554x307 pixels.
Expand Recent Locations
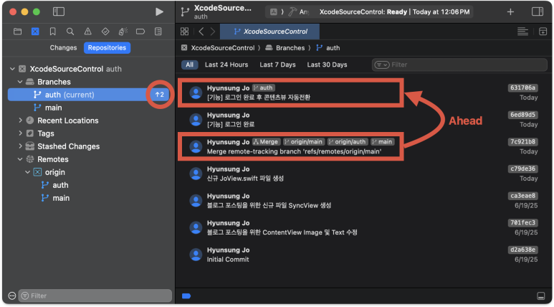click(x=20, y=121)
